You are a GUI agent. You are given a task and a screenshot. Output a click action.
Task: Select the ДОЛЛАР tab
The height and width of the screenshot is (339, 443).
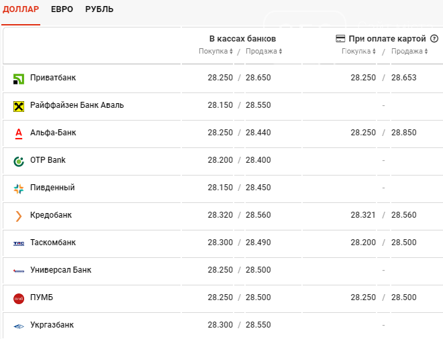[x=21, y=9]
